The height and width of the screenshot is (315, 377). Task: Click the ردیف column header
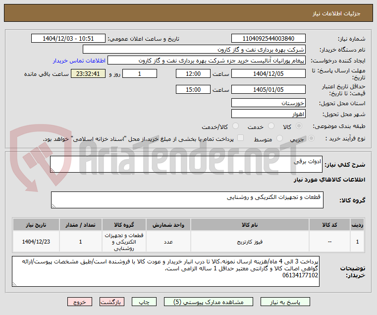[357, 225]
